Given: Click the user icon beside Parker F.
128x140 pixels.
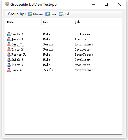Looking at the screenshot, I should coord(9,55).
